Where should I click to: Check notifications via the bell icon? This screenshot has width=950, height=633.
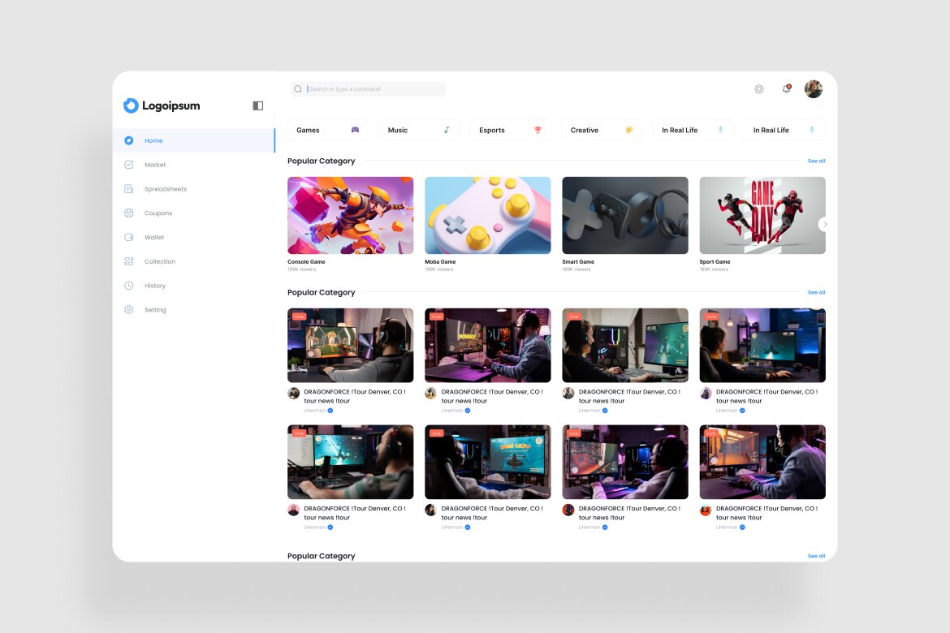tap(785, 88)
